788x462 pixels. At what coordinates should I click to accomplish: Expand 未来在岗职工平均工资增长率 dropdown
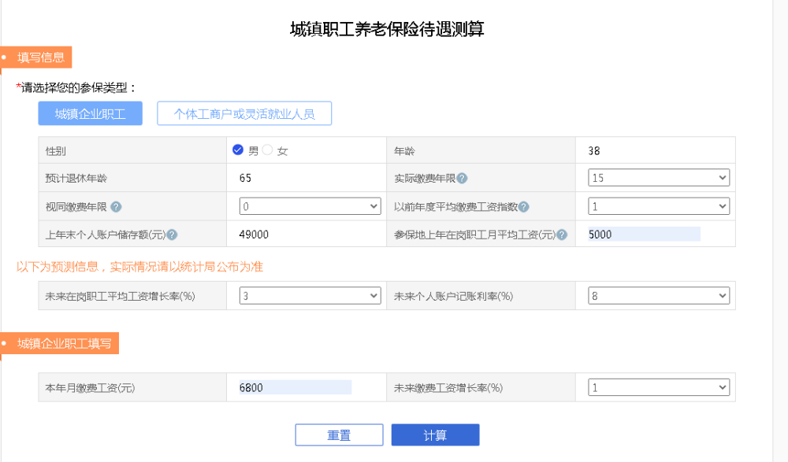pyautogui.click(x=310, y=296)
